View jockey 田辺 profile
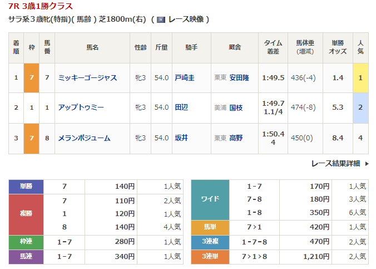 [181, 107]
